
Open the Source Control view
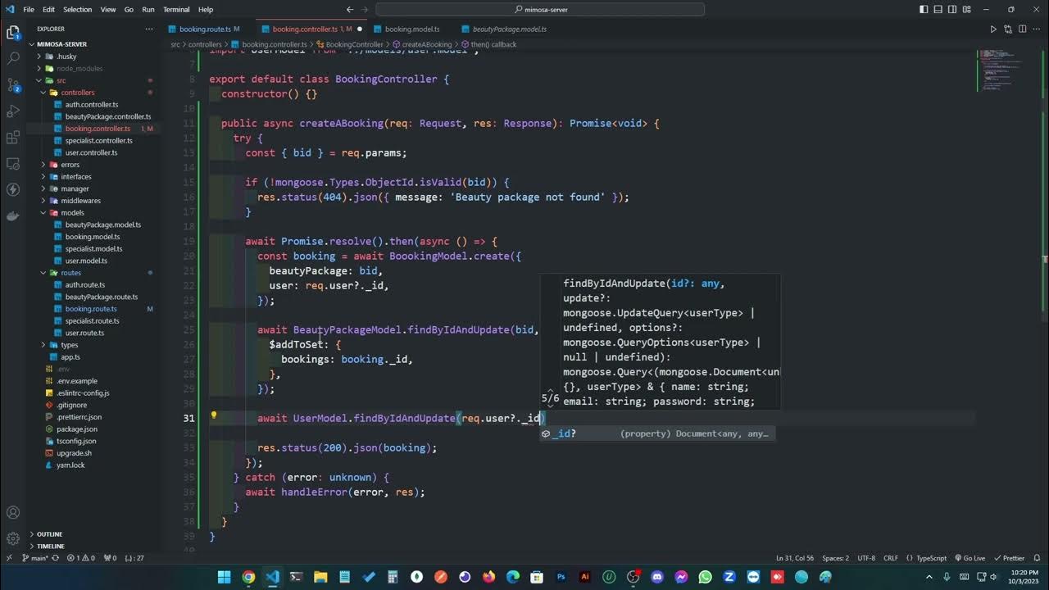(13, 84)
